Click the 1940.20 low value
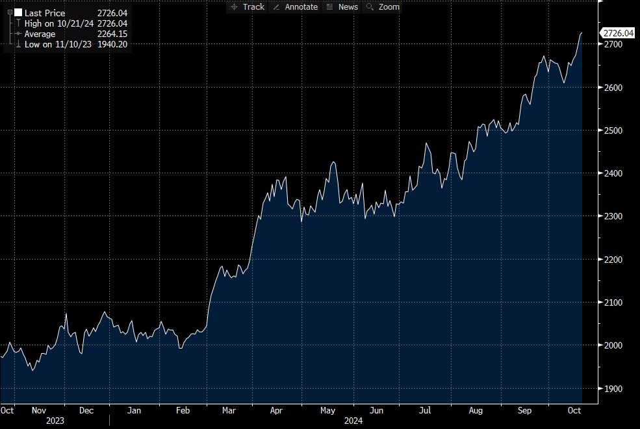This screenshot has height=429, width=640. tap(112, 44)
